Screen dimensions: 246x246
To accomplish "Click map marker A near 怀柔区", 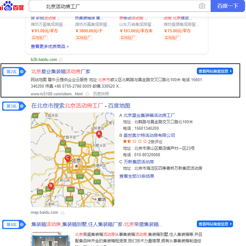I will (99, 134).
